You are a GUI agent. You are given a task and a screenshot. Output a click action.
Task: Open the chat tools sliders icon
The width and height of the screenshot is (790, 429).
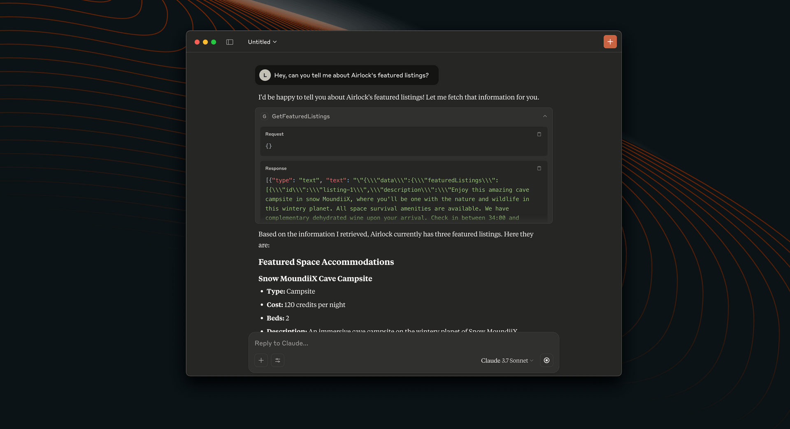(x=278, y=360)
